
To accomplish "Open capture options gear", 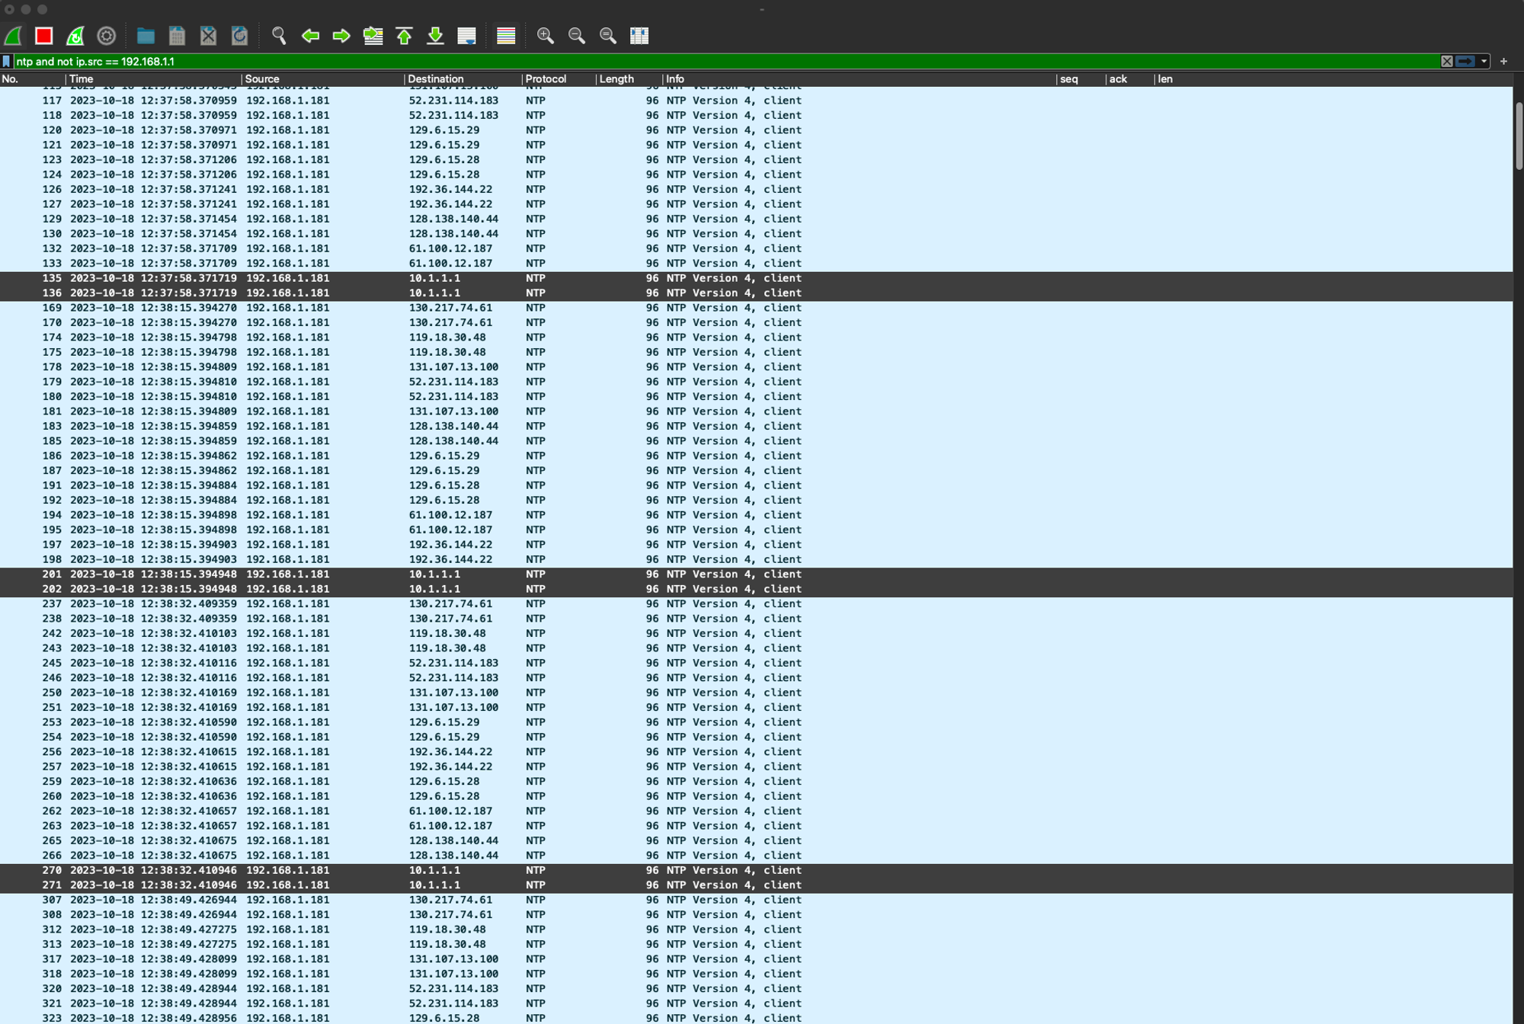I will click(107, 36).
